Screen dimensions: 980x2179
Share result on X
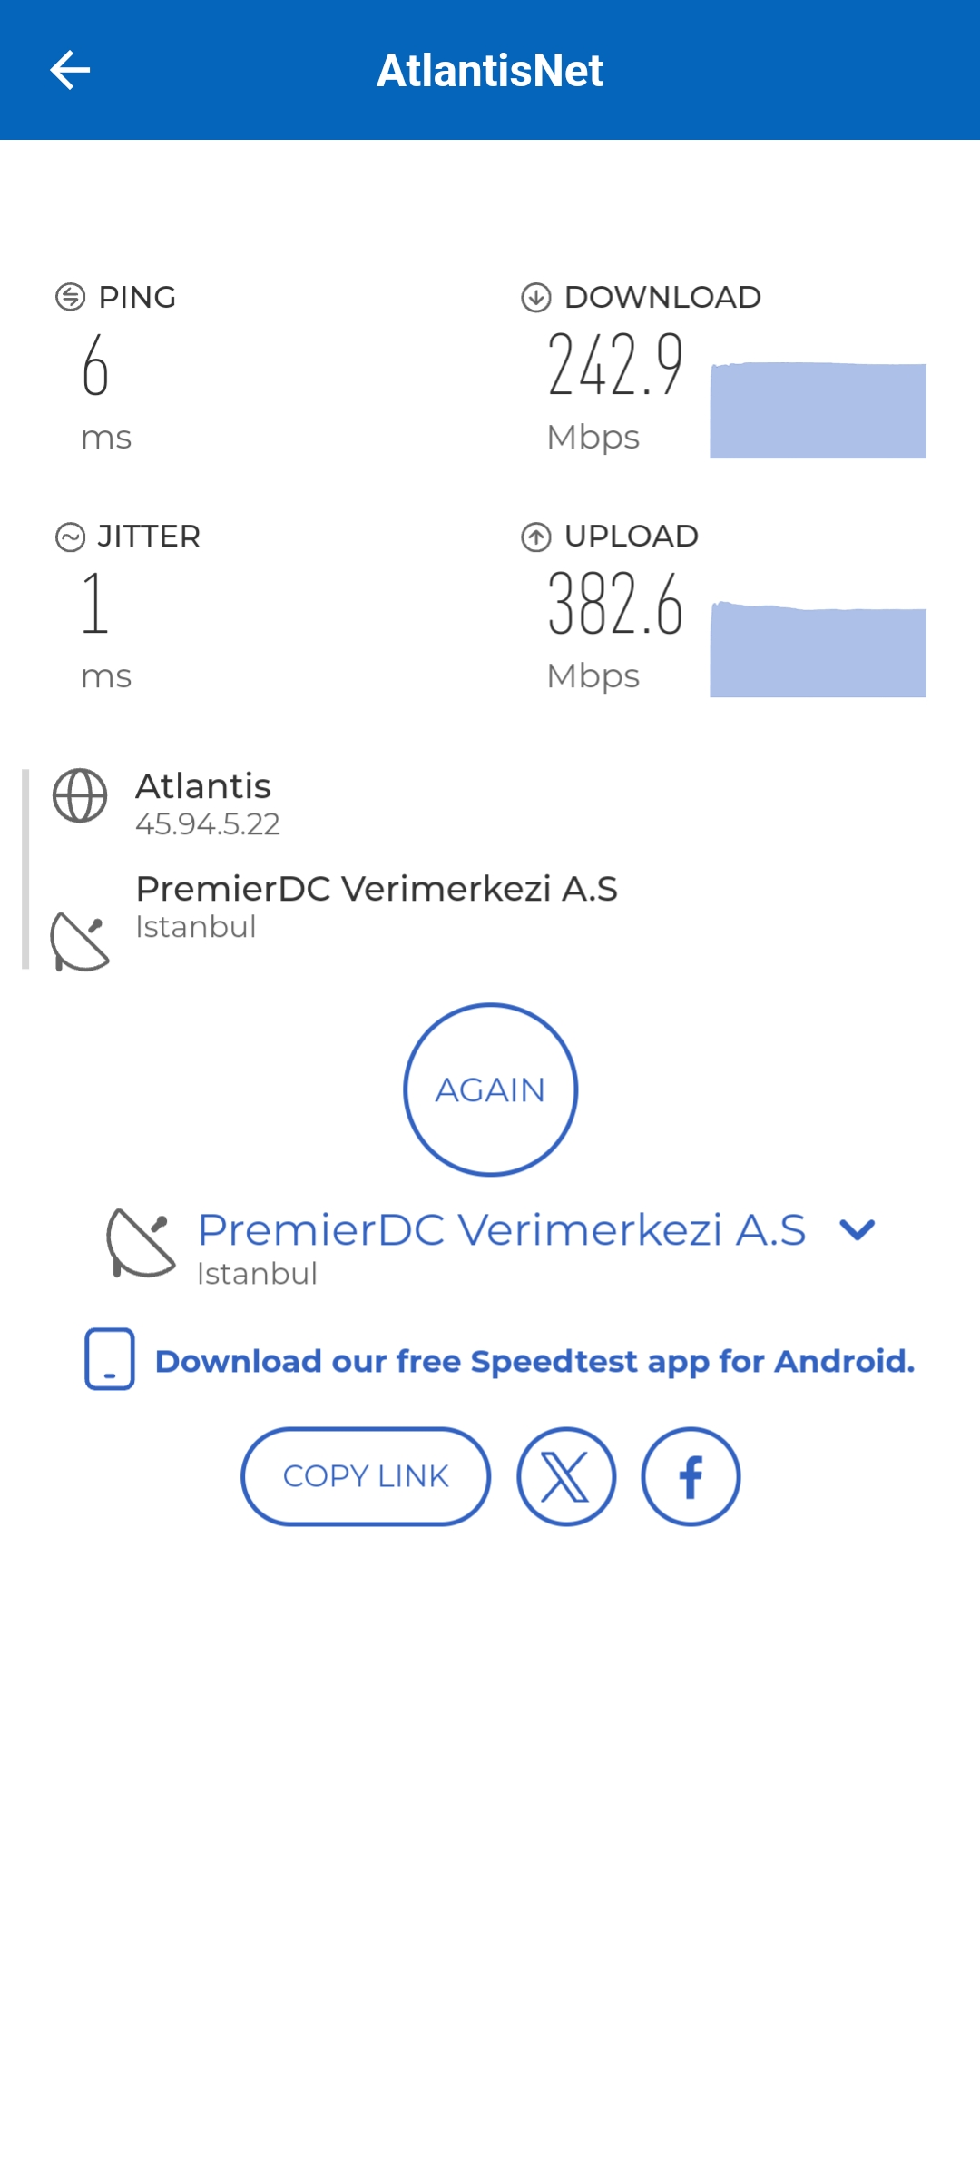566,1476
